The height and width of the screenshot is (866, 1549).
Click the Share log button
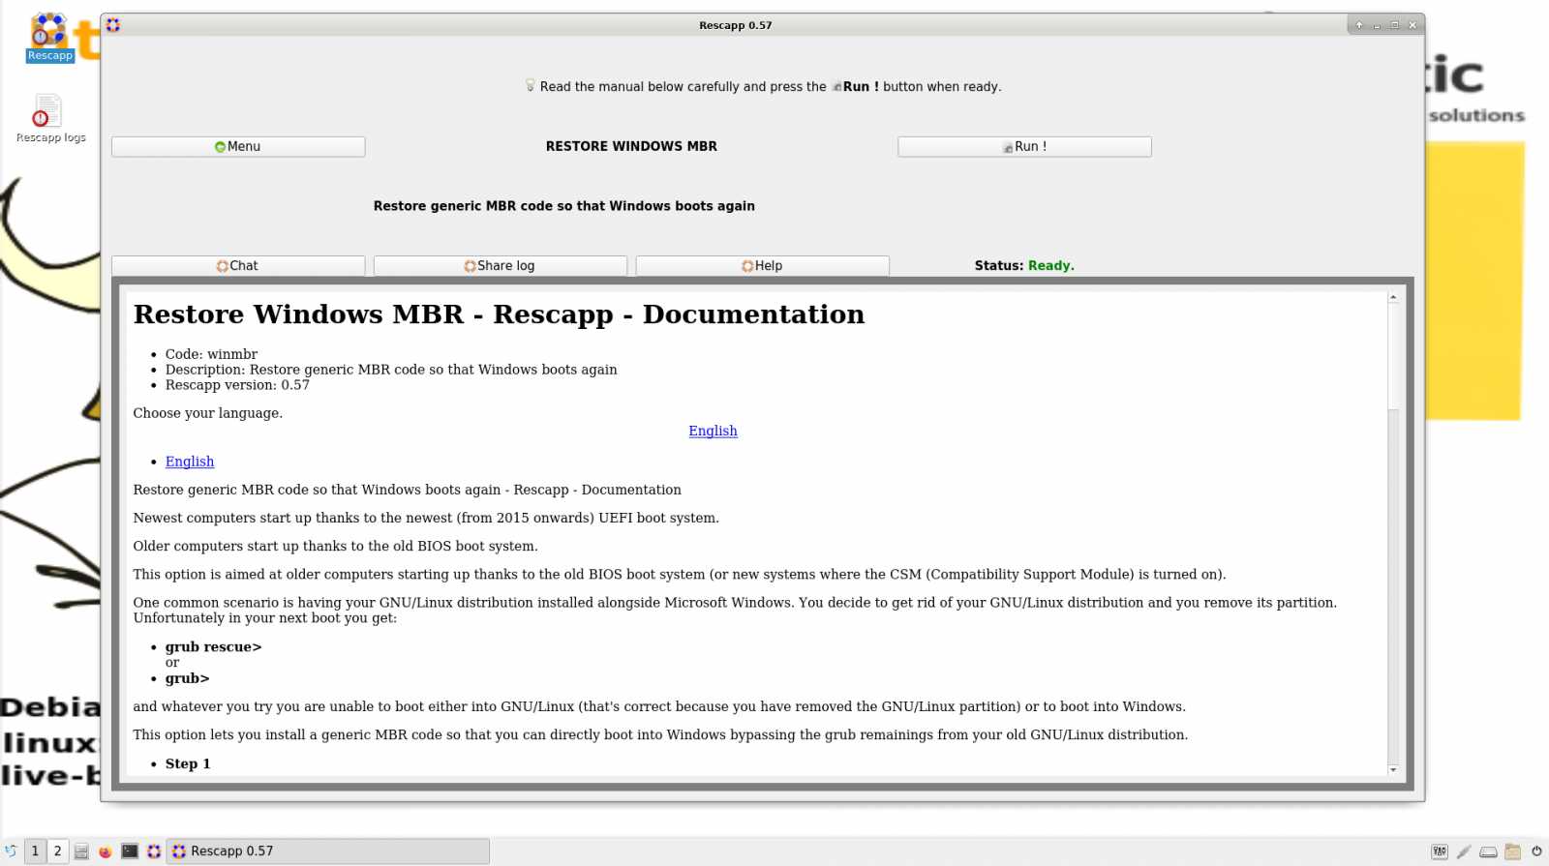point(501,265)
